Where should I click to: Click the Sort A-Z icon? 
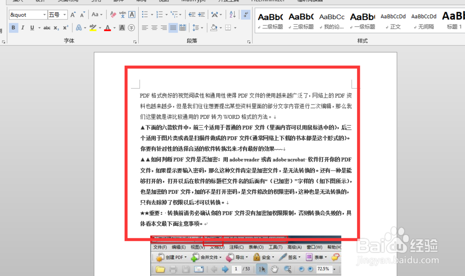(x=232, y=14)
